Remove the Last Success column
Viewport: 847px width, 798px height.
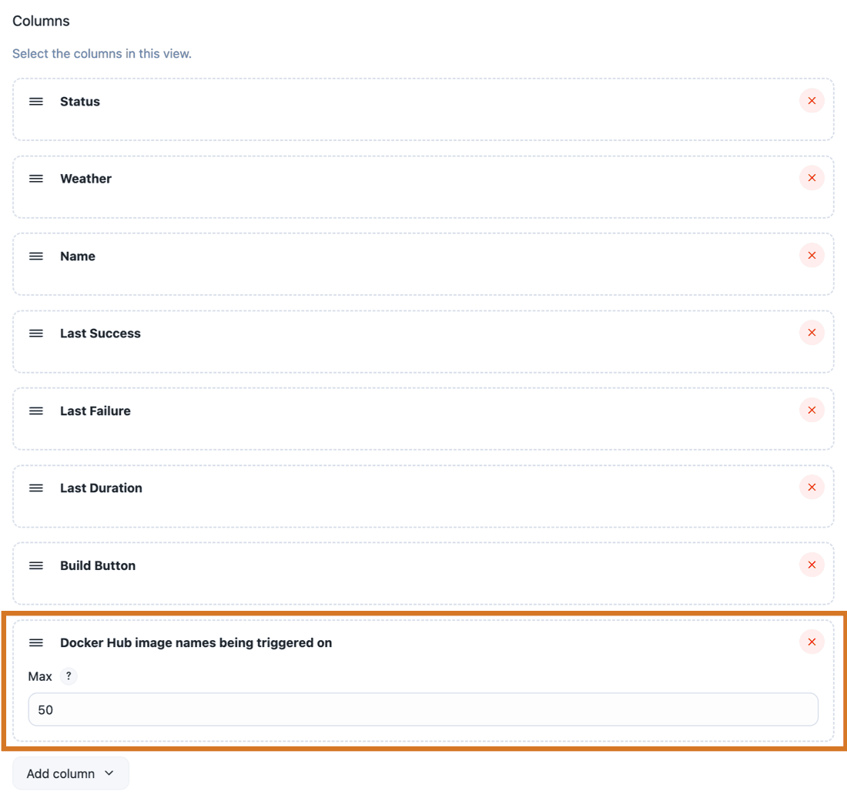[x=812, y=333]
